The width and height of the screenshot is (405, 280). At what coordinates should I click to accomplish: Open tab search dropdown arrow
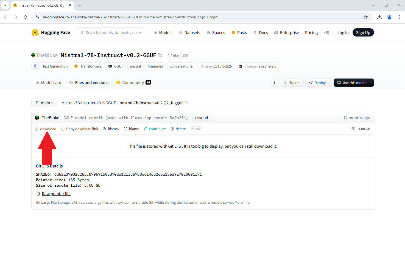tap(5, 5)
